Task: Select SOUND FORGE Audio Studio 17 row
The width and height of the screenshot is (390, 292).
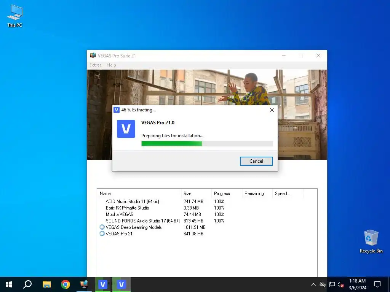Action: [207, 221]
